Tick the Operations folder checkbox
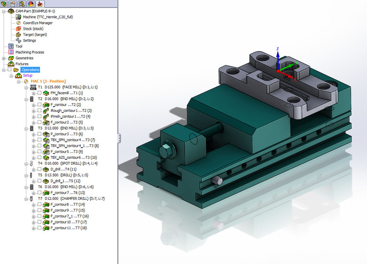Screen dimensions: 367x264 pos(9,70)
